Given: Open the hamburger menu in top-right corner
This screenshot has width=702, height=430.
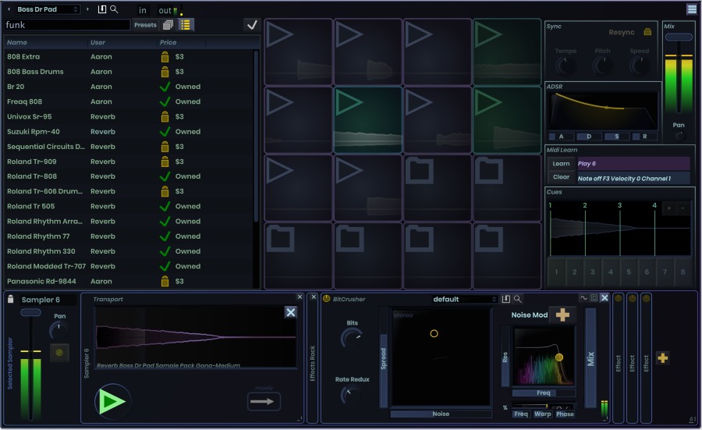Looking at the screenshot, I should pyautogui.click(x=692, y=9).
